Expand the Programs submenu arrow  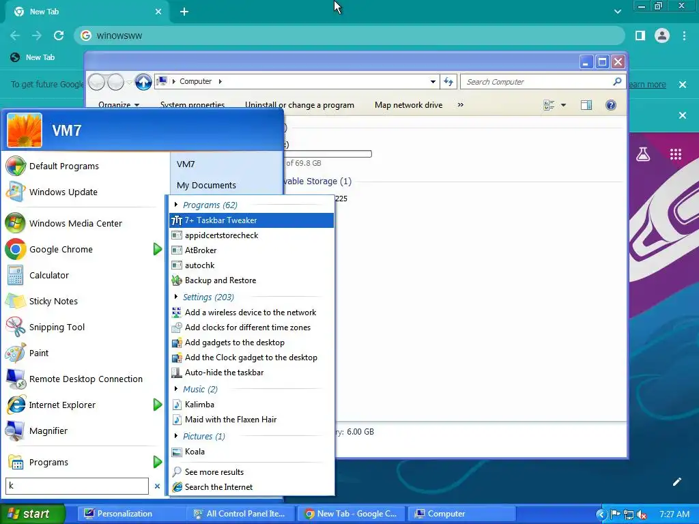point(158,462)
